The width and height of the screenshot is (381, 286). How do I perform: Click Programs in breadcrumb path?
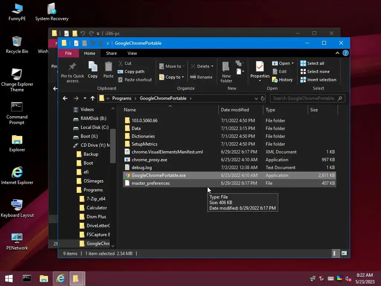122,98
